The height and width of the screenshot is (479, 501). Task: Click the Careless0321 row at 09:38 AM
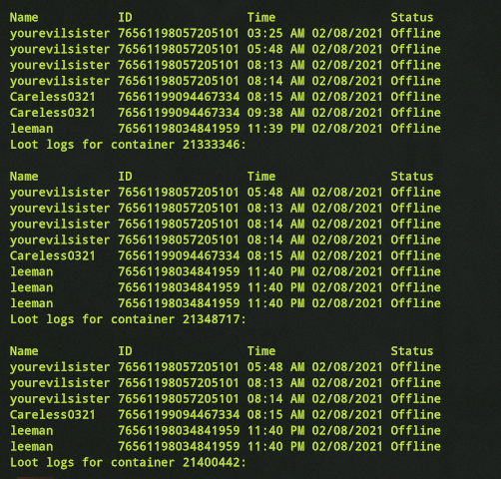point(226,113)
